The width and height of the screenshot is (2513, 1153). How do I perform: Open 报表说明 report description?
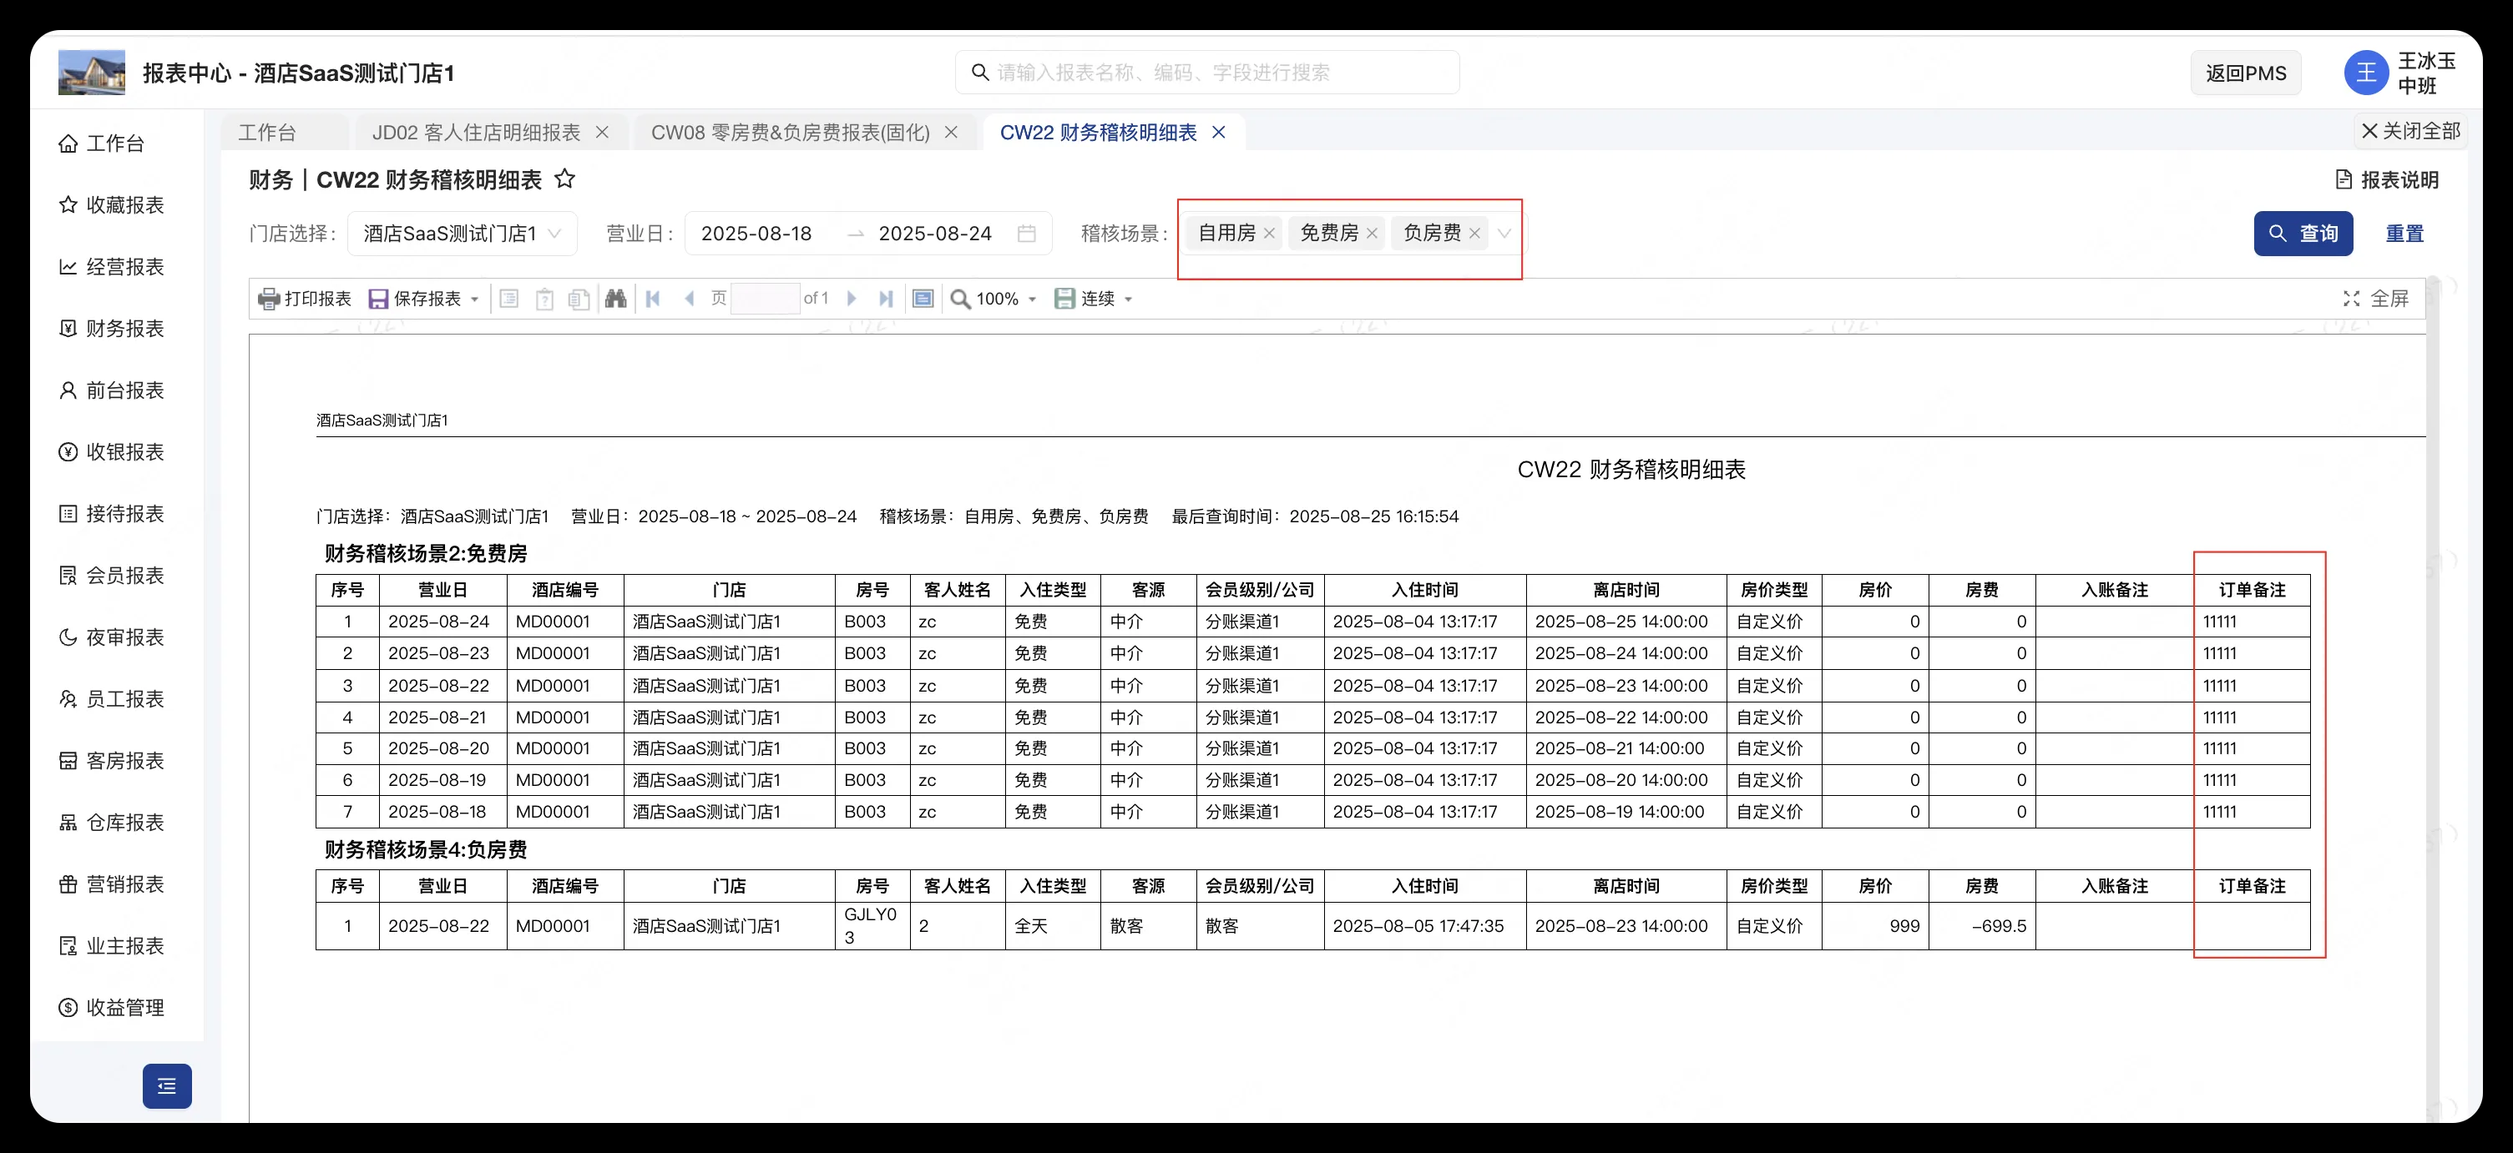[2386, 179]
